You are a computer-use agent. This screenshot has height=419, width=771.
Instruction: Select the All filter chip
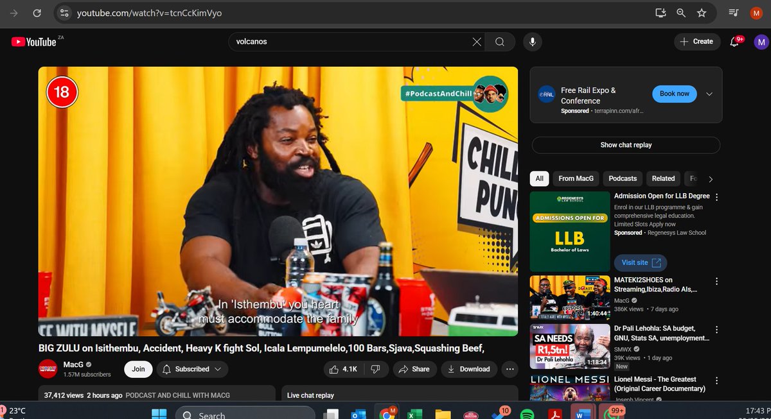(x=539, y=178)
